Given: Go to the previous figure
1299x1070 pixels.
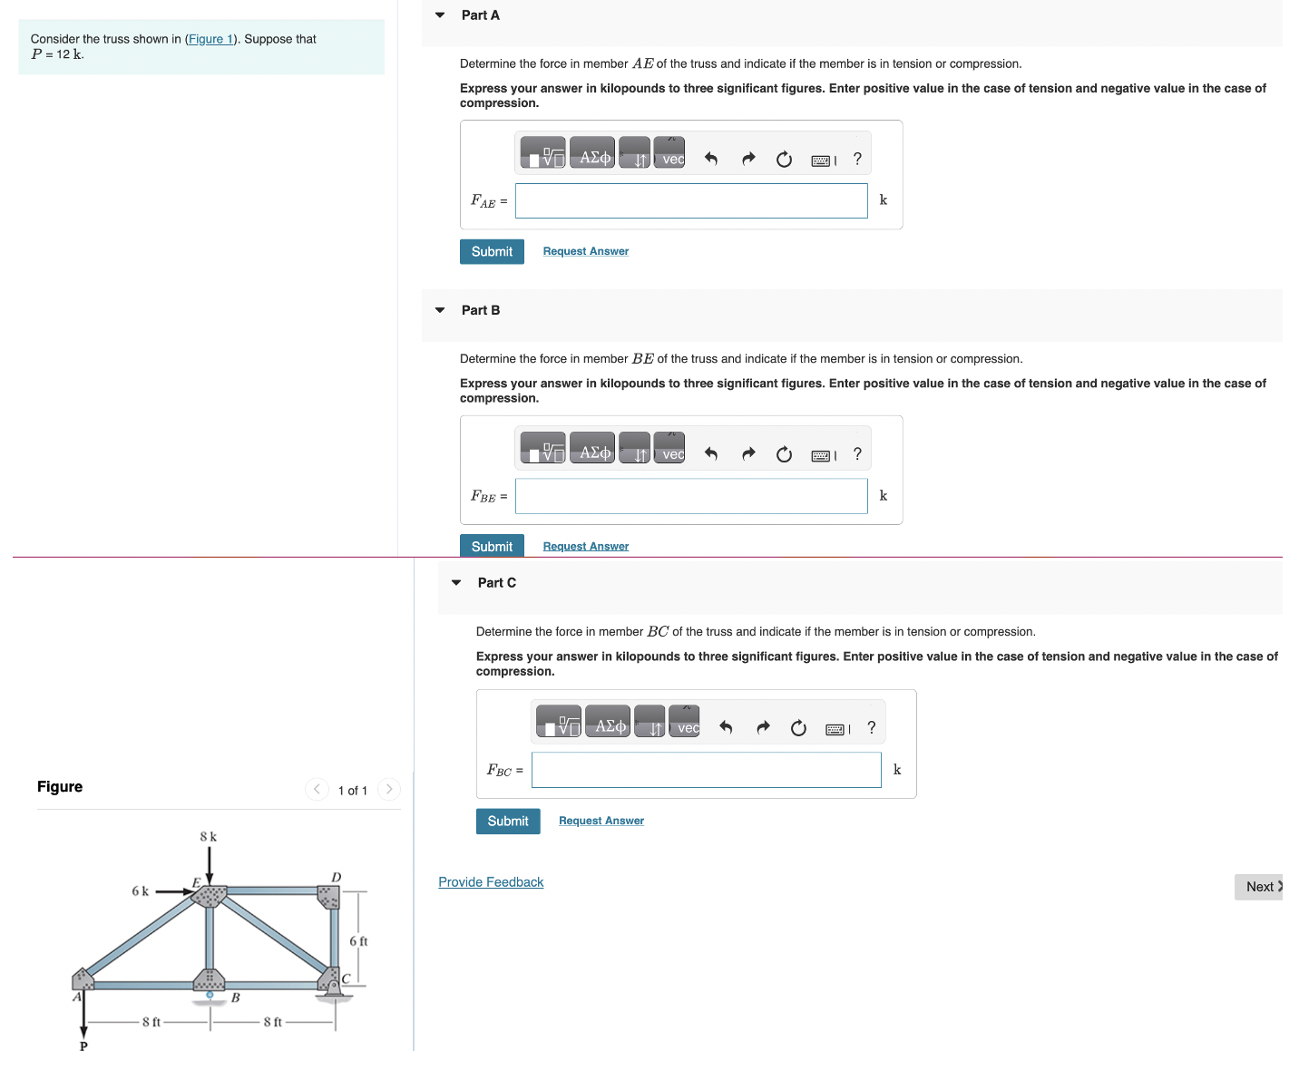Looking at the screenshot, I should (x=317, y=789).
